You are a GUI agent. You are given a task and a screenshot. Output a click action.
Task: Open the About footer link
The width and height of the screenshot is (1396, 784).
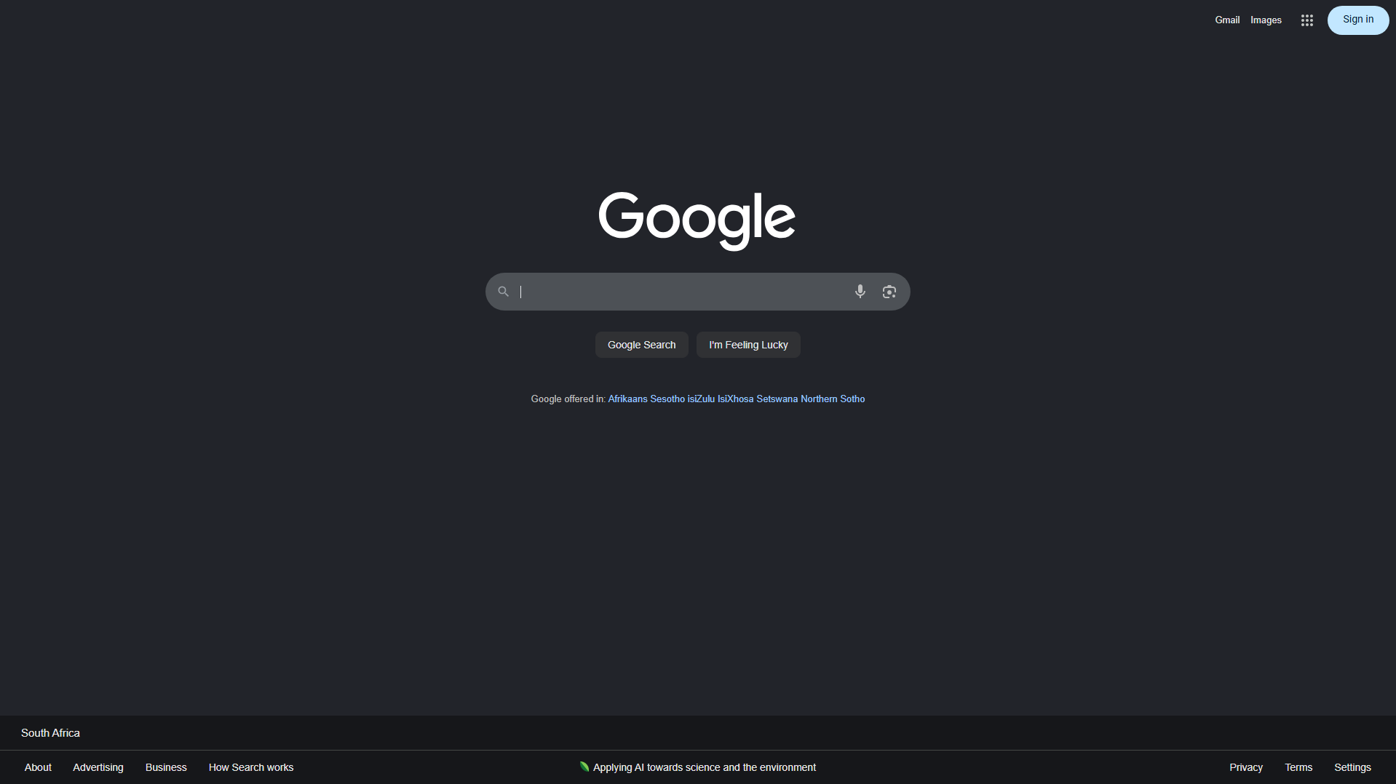(38, 767)
